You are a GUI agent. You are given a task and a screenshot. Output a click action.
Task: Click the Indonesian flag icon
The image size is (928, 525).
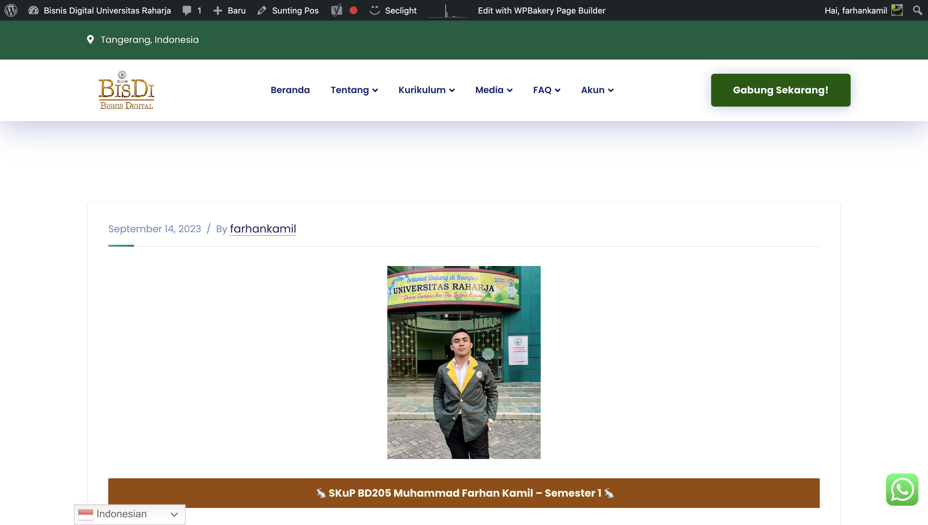pos(85,514)
